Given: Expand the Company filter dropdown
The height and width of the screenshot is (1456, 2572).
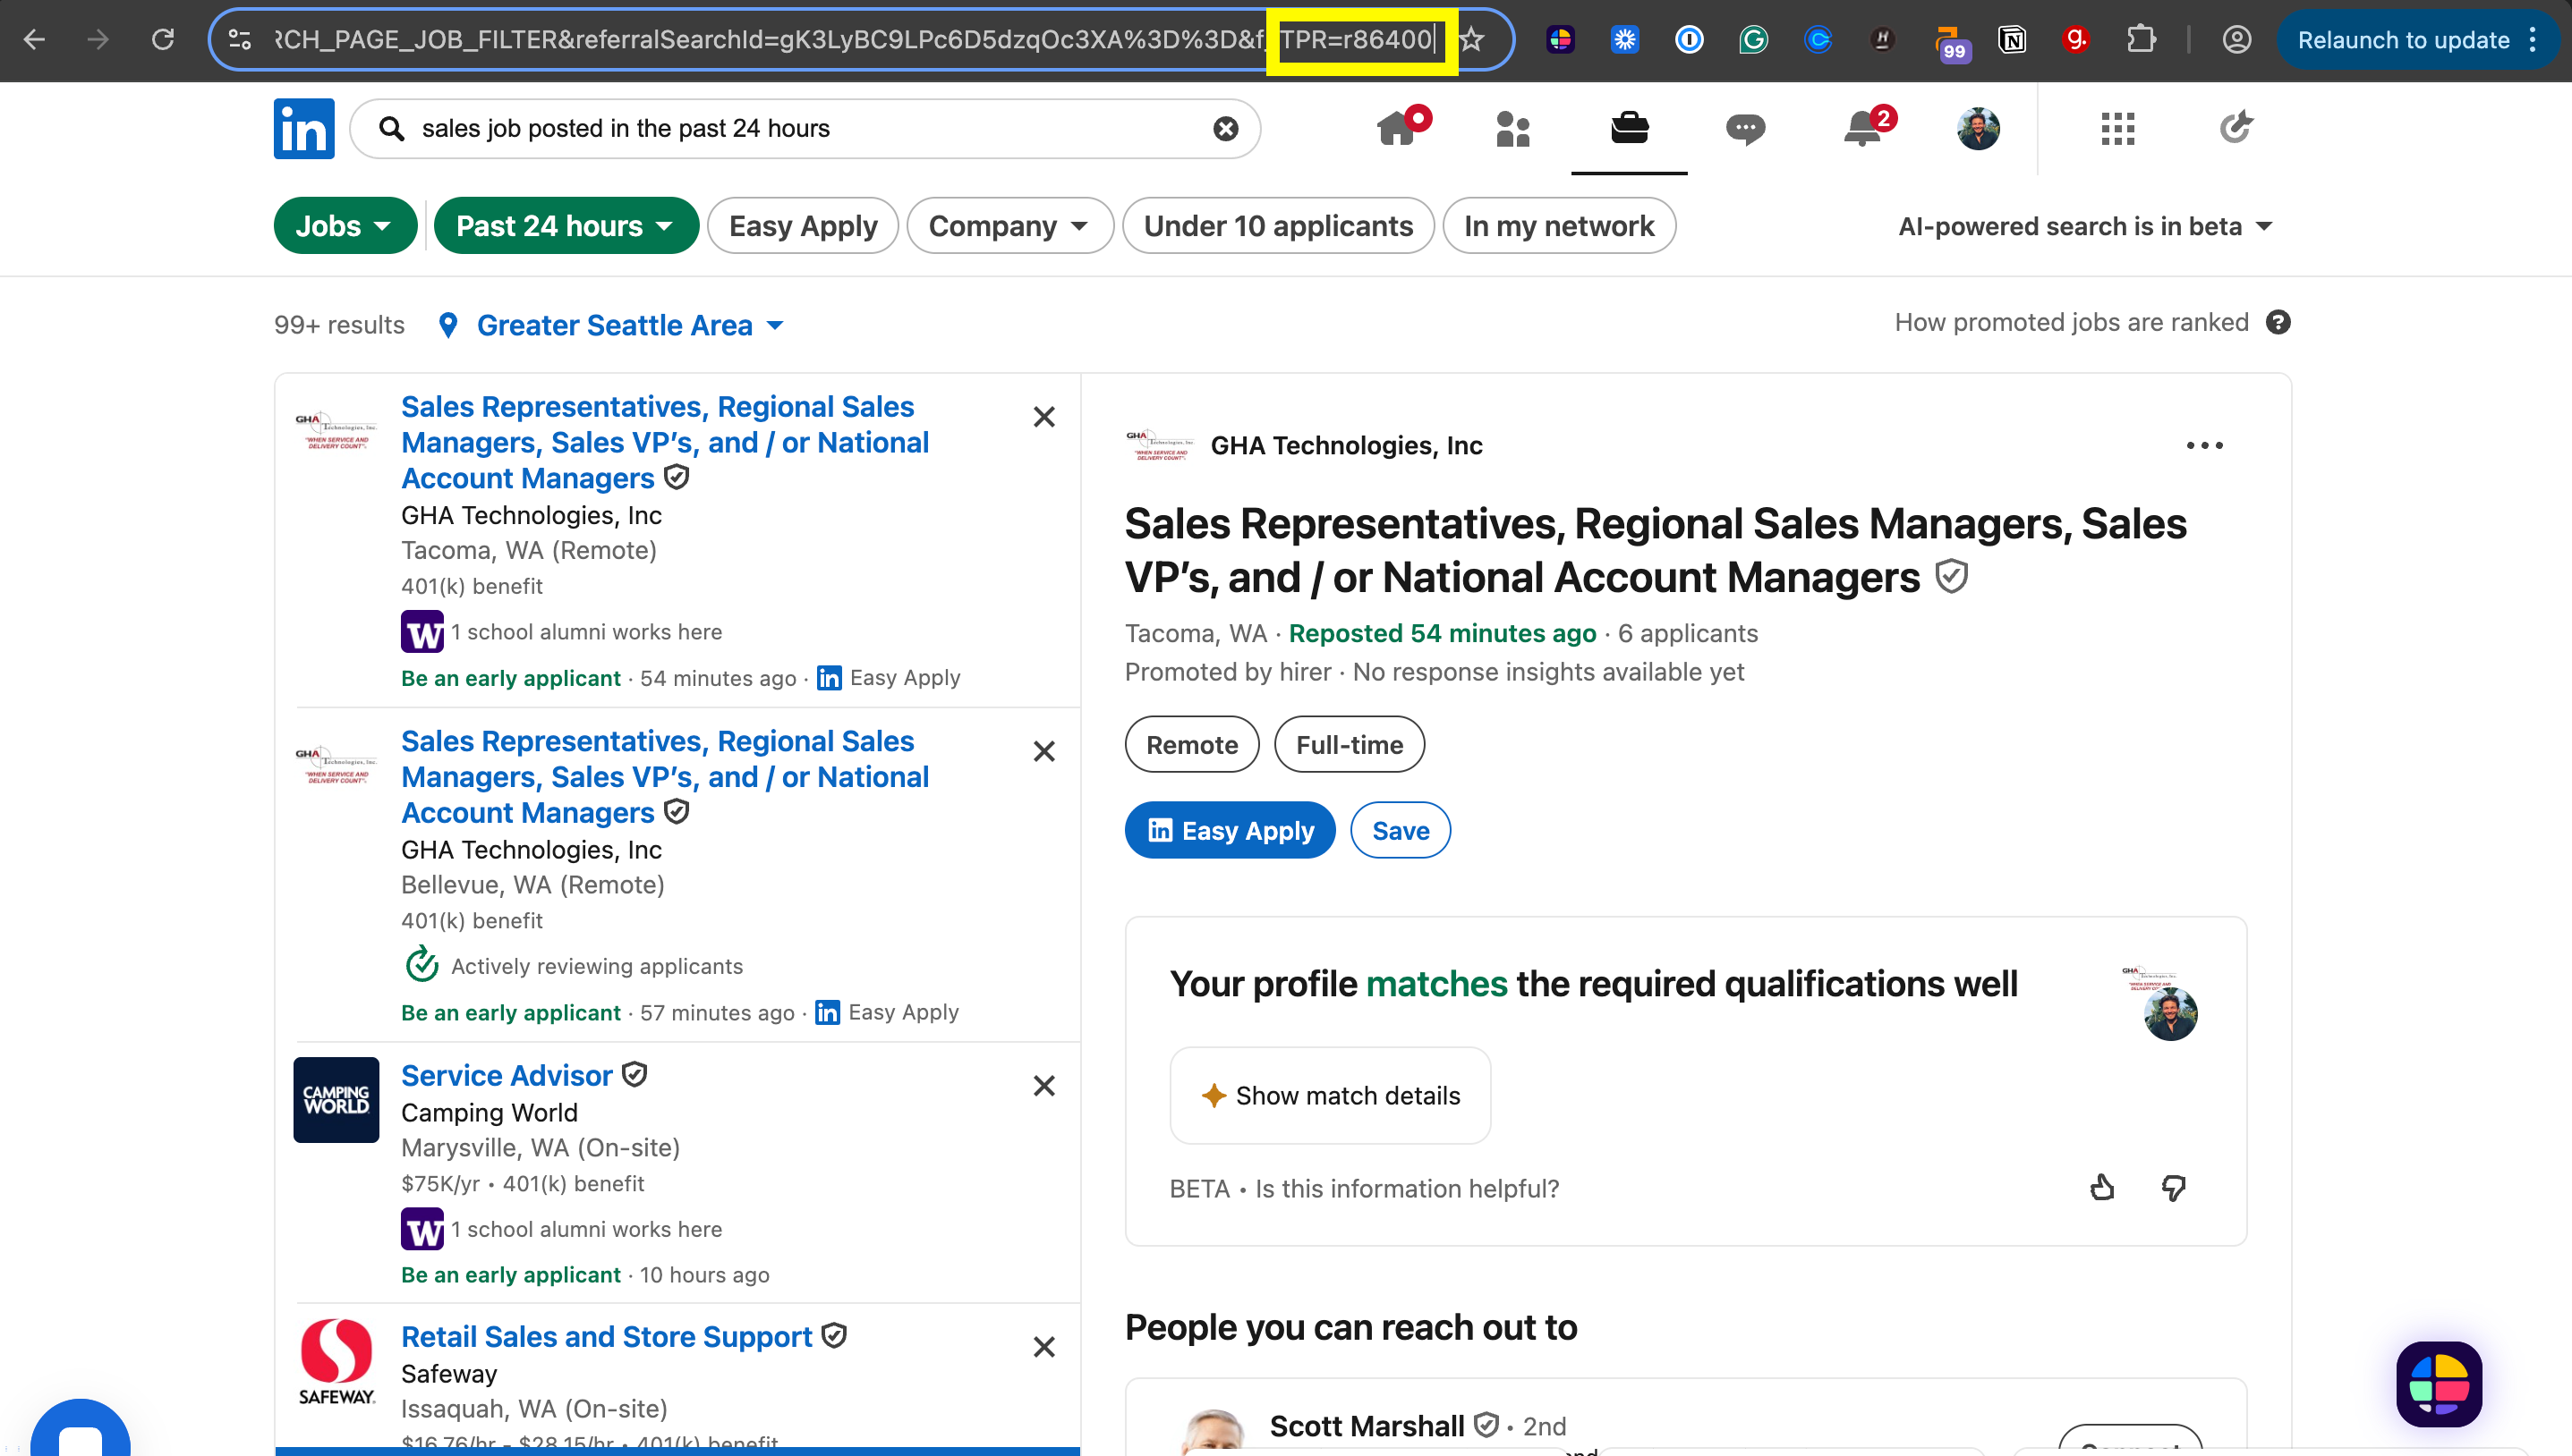Looking at the screenshot, I should click(x=1009, y=226).
